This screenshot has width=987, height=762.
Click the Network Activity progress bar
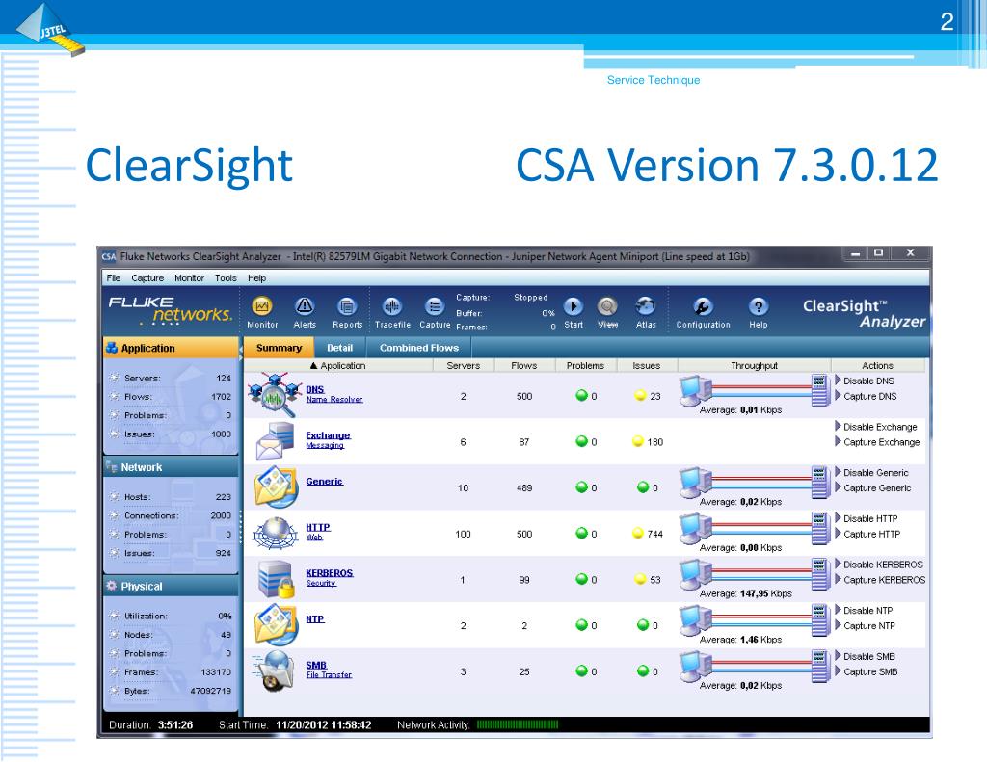(x=518, y=724)
